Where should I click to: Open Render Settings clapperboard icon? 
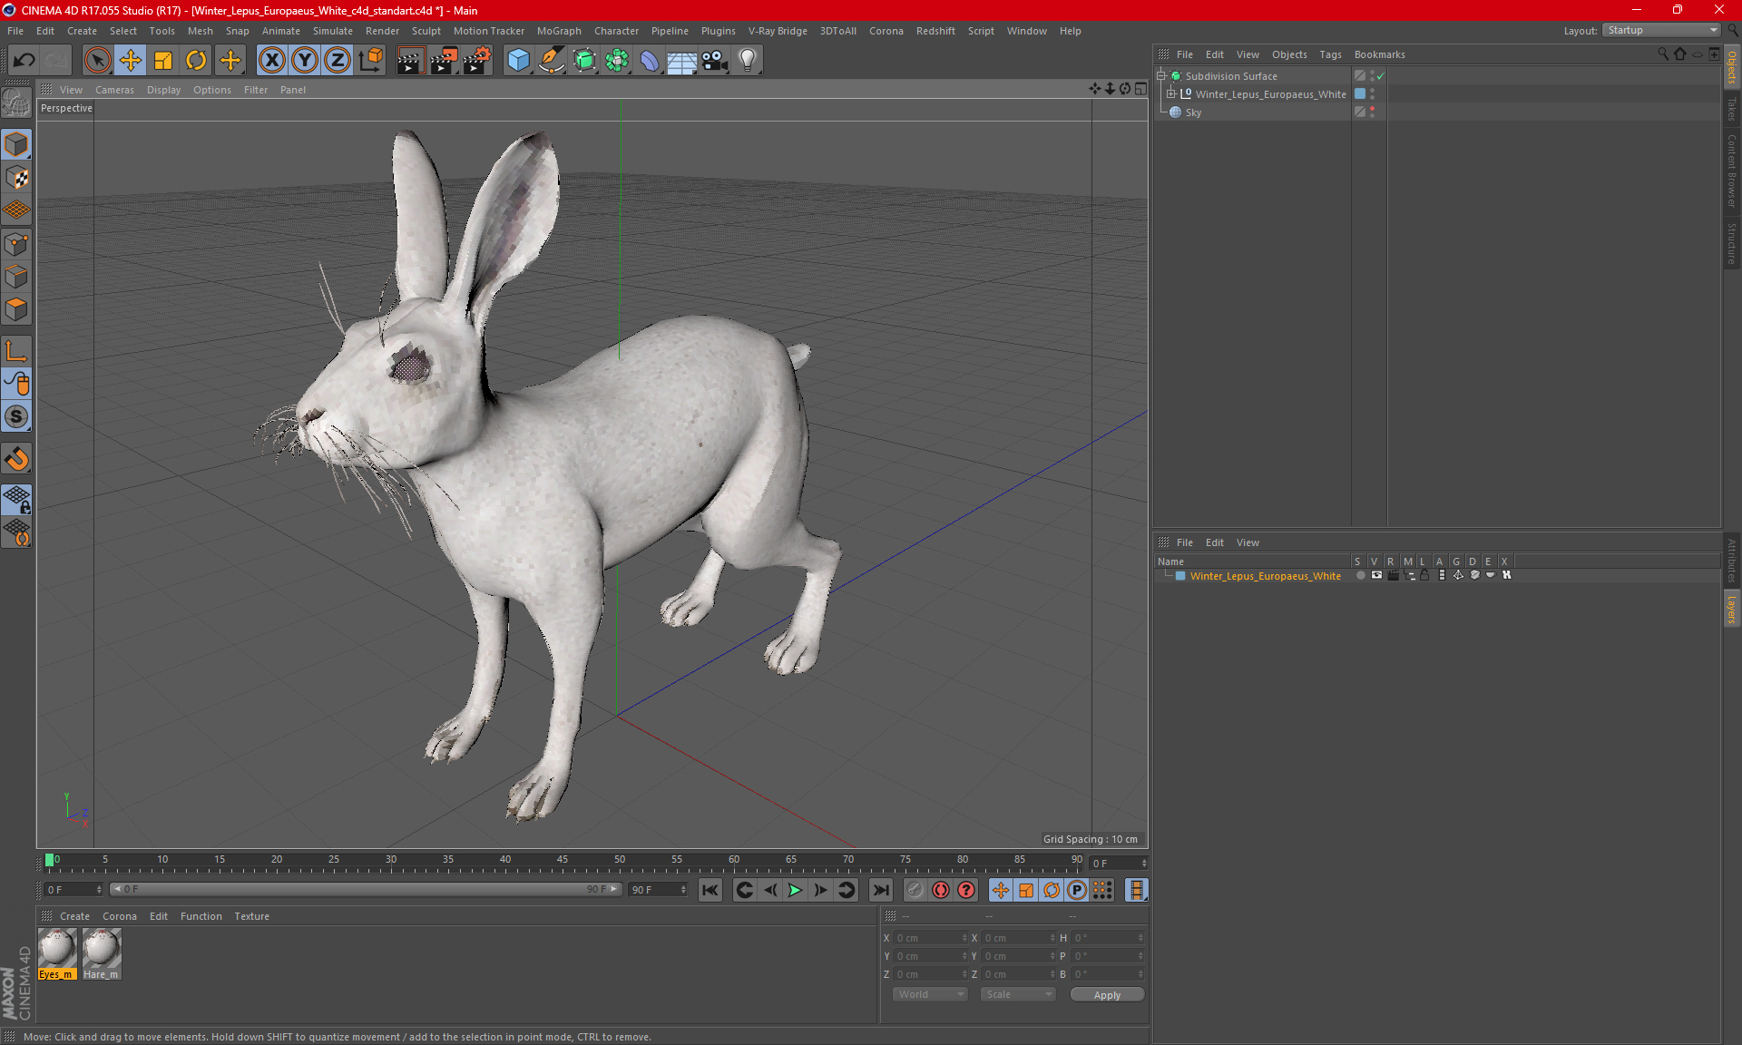[477, 61]
